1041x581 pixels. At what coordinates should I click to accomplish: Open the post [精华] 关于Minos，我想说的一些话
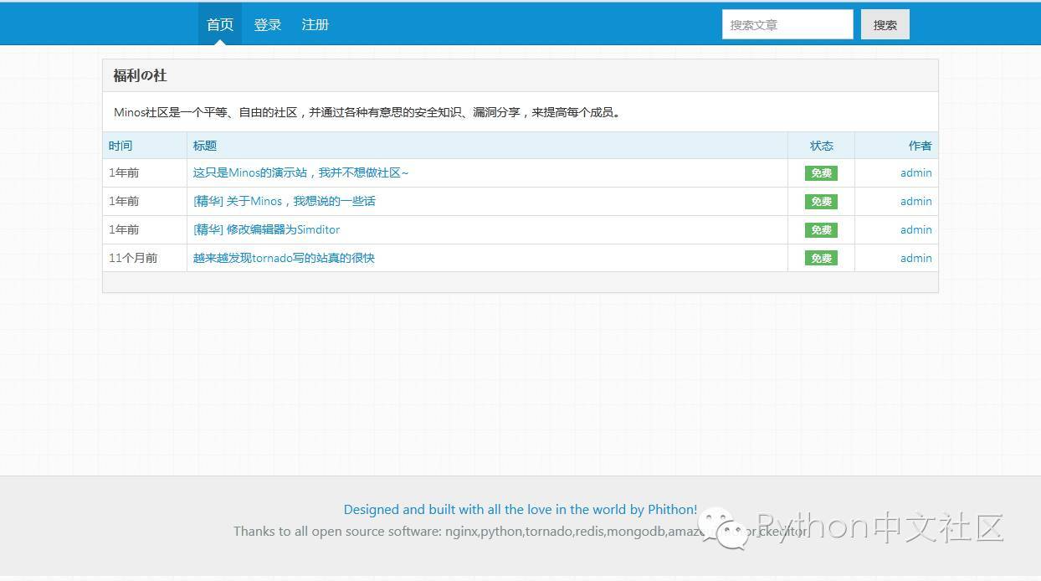click(x=284, y=201)
